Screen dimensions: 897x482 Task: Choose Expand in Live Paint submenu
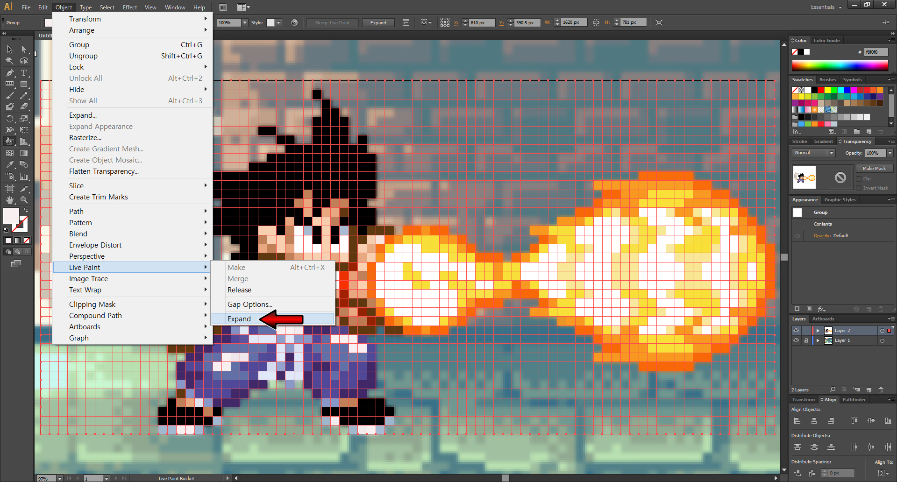[x=273, y=319]
